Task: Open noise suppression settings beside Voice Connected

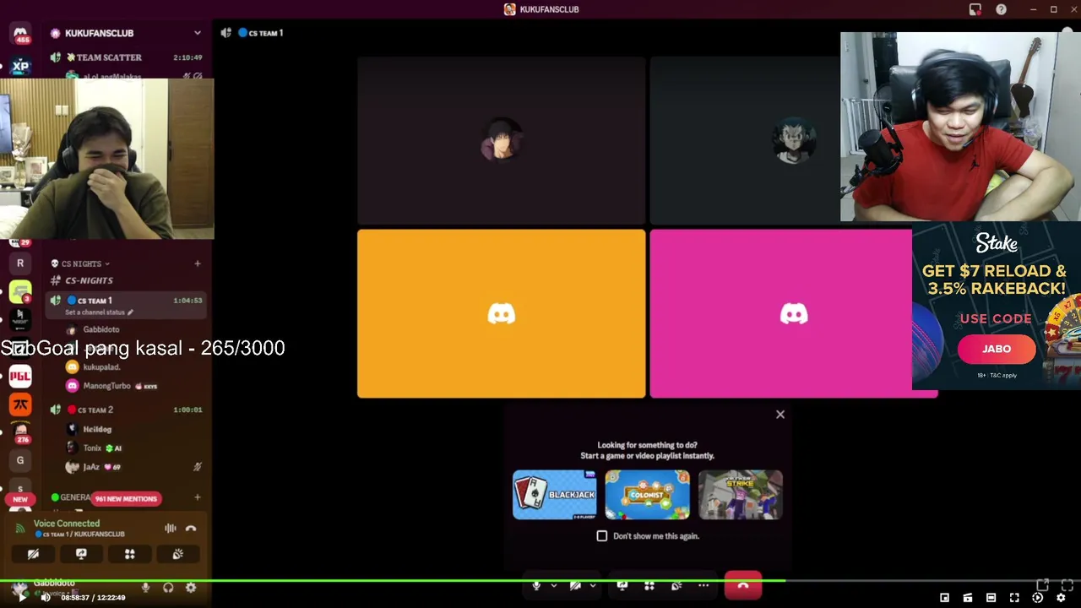Action: [171, 529]
